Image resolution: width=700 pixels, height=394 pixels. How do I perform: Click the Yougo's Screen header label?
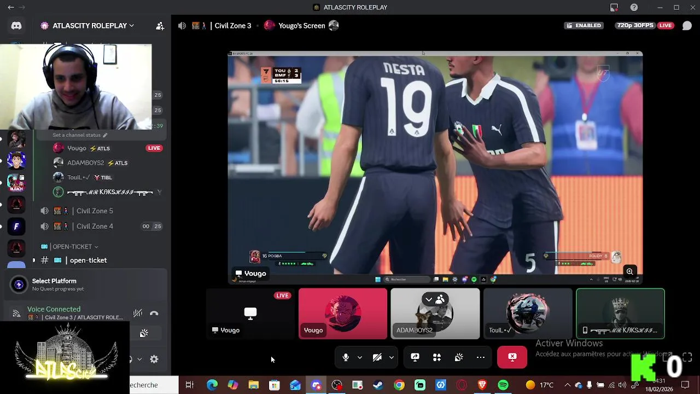pyautogui.click(x=301, y=26)
